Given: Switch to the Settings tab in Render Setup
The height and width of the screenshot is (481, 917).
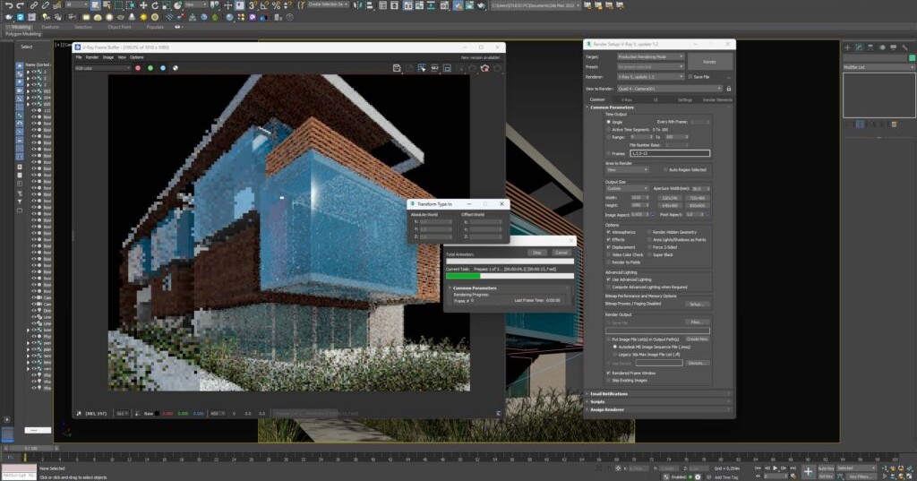Looking at the screenshot, I should (x=685, y=100).
